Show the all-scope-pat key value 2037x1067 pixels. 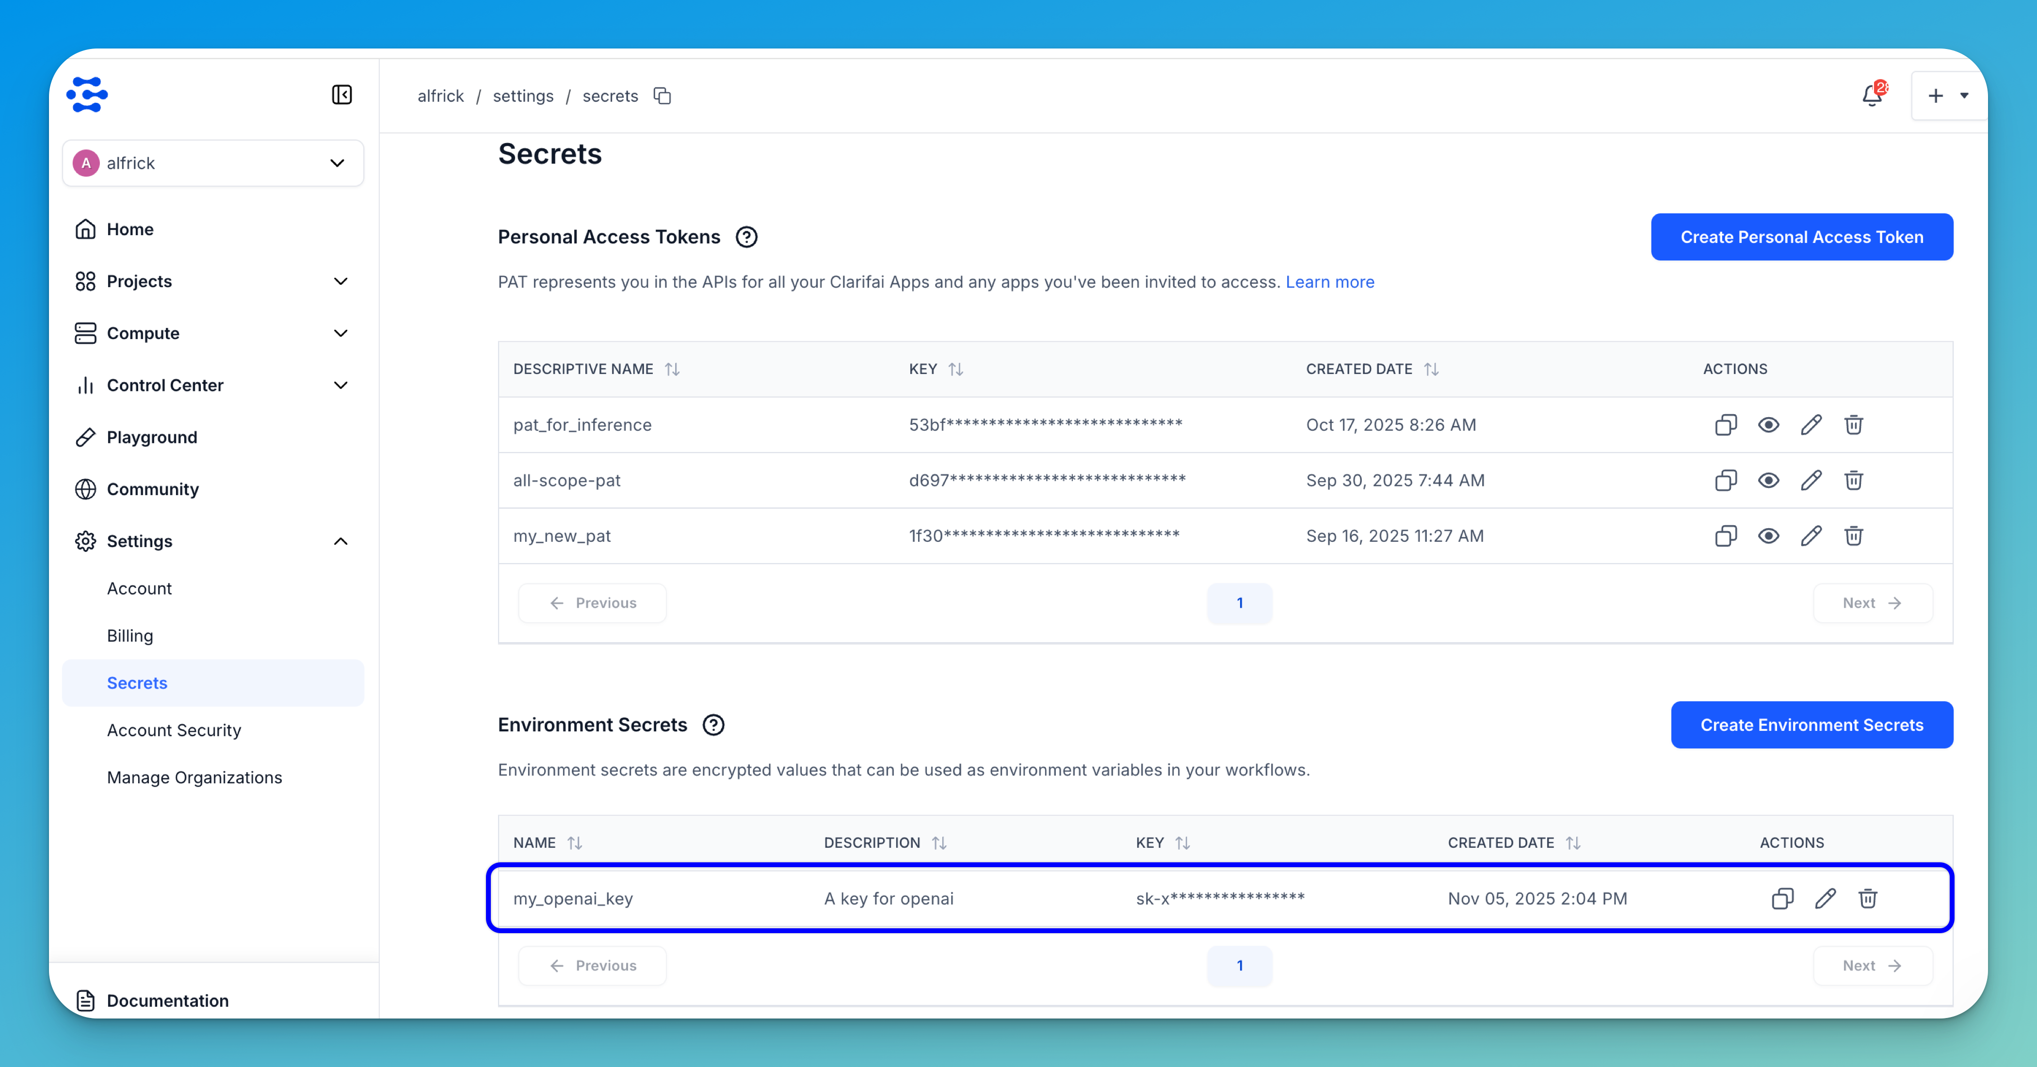point(1768,480)
